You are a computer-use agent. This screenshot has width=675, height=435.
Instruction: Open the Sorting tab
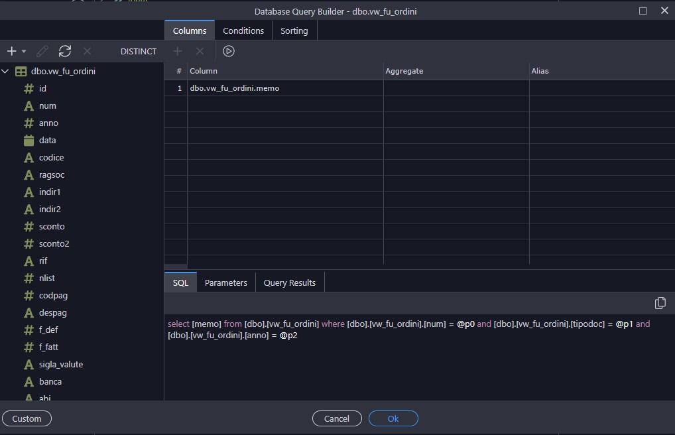294,31
